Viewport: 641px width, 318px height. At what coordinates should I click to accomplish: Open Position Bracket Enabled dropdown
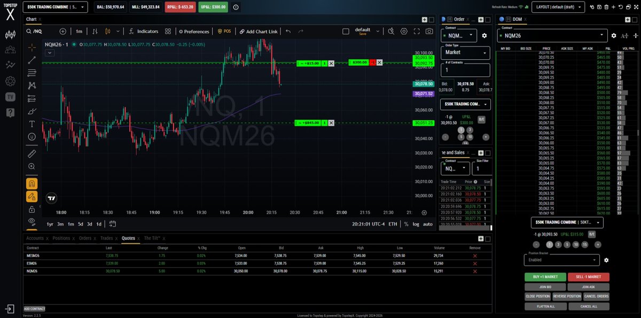pyautogui.click(x=561, y=260)
